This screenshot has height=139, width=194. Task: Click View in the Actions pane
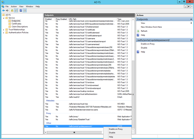pos(143,23)
